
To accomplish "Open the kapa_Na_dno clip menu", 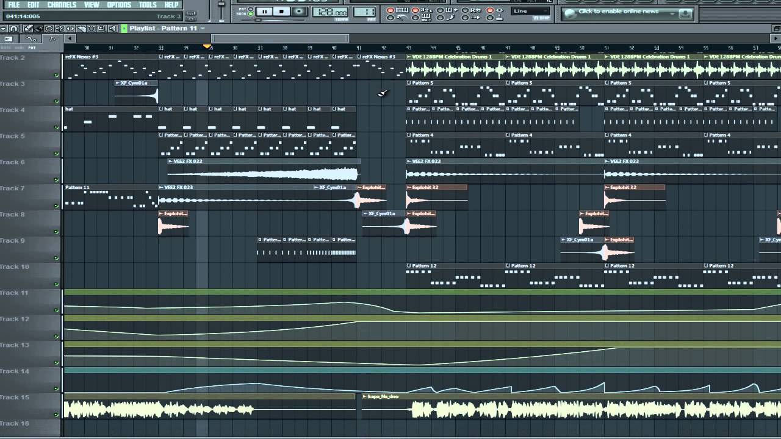I will coord(364,396).
